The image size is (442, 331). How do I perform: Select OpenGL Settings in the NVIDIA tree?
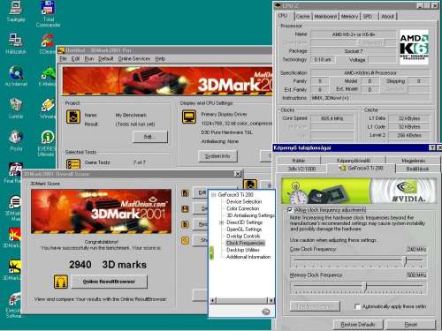(244, 229)
